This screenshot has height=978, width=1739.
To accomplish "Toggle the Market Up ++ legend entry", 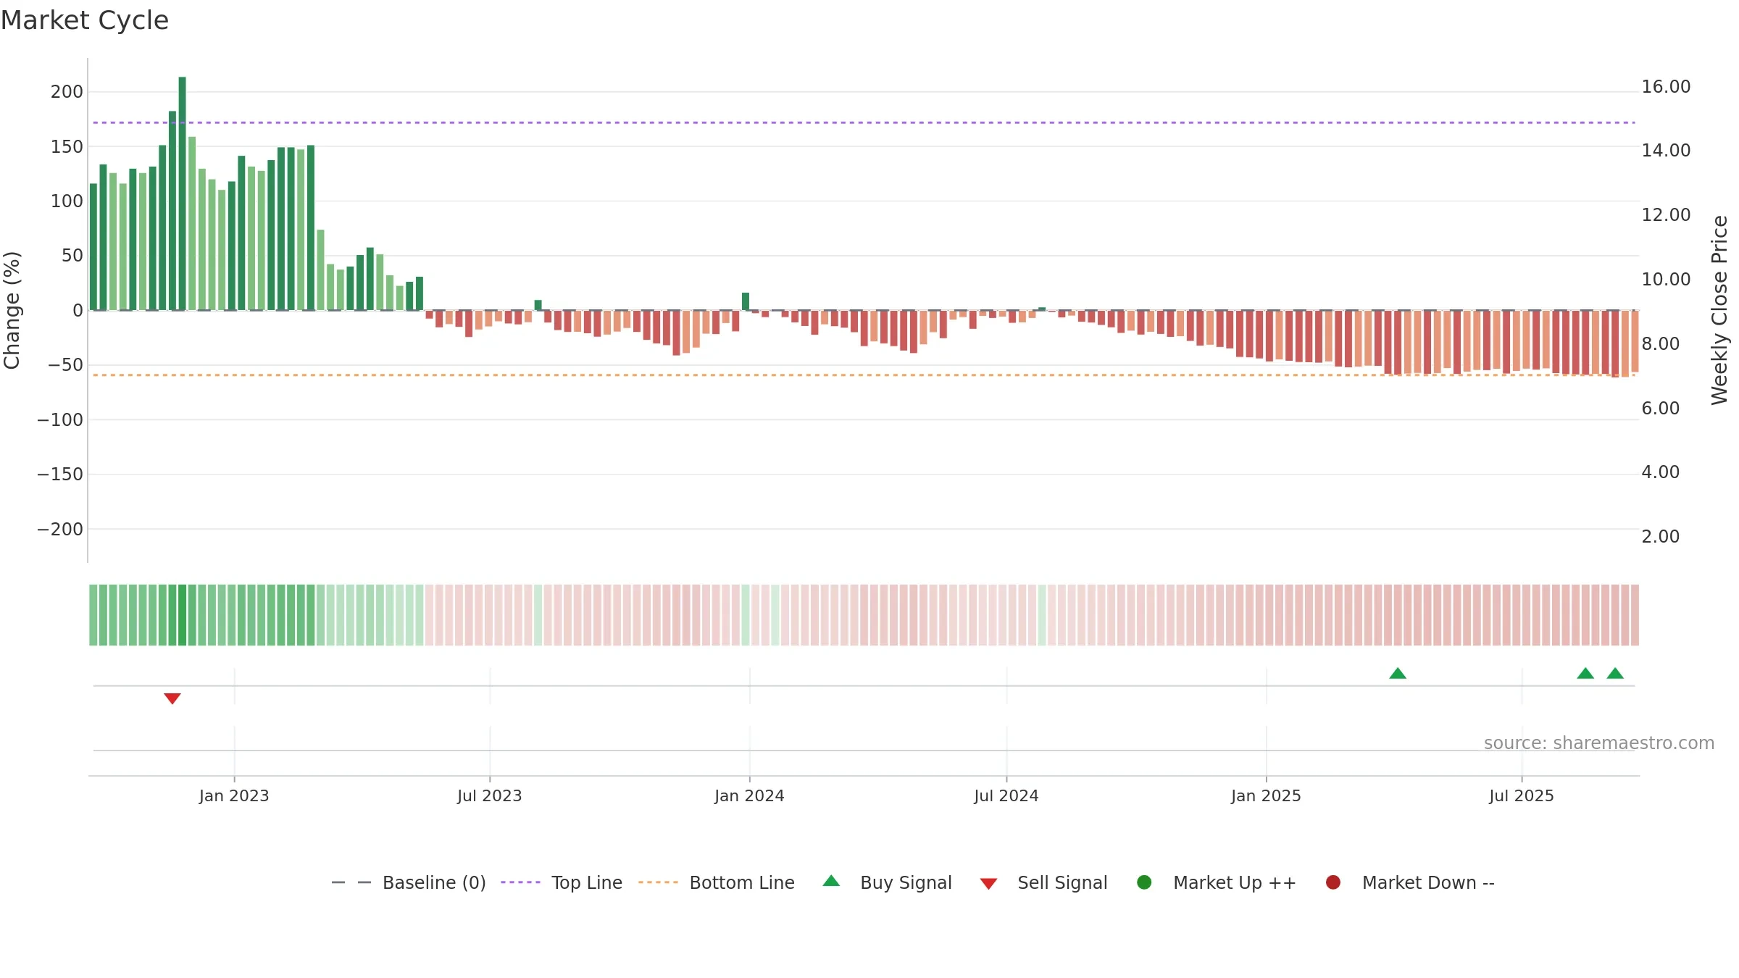I will (1217, 882).
